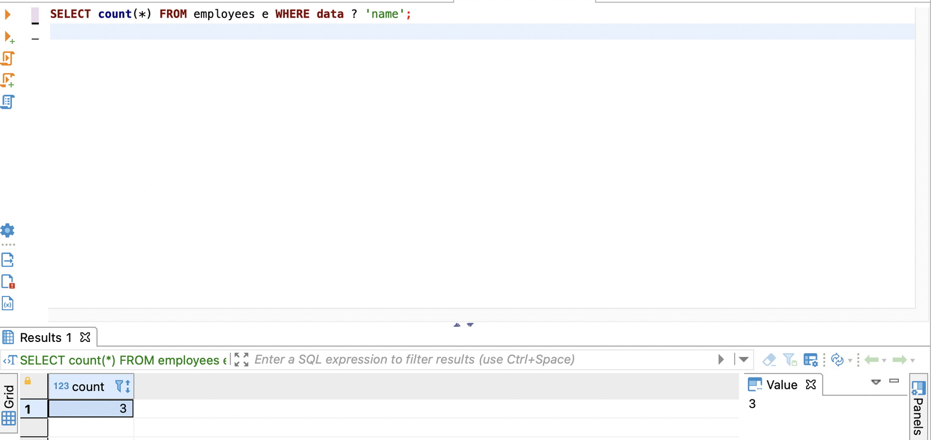Image resolution: width=931 pixels, height=440 pixels.
Task: Minimize the Value panel
Action: click(x=894, y=381)
